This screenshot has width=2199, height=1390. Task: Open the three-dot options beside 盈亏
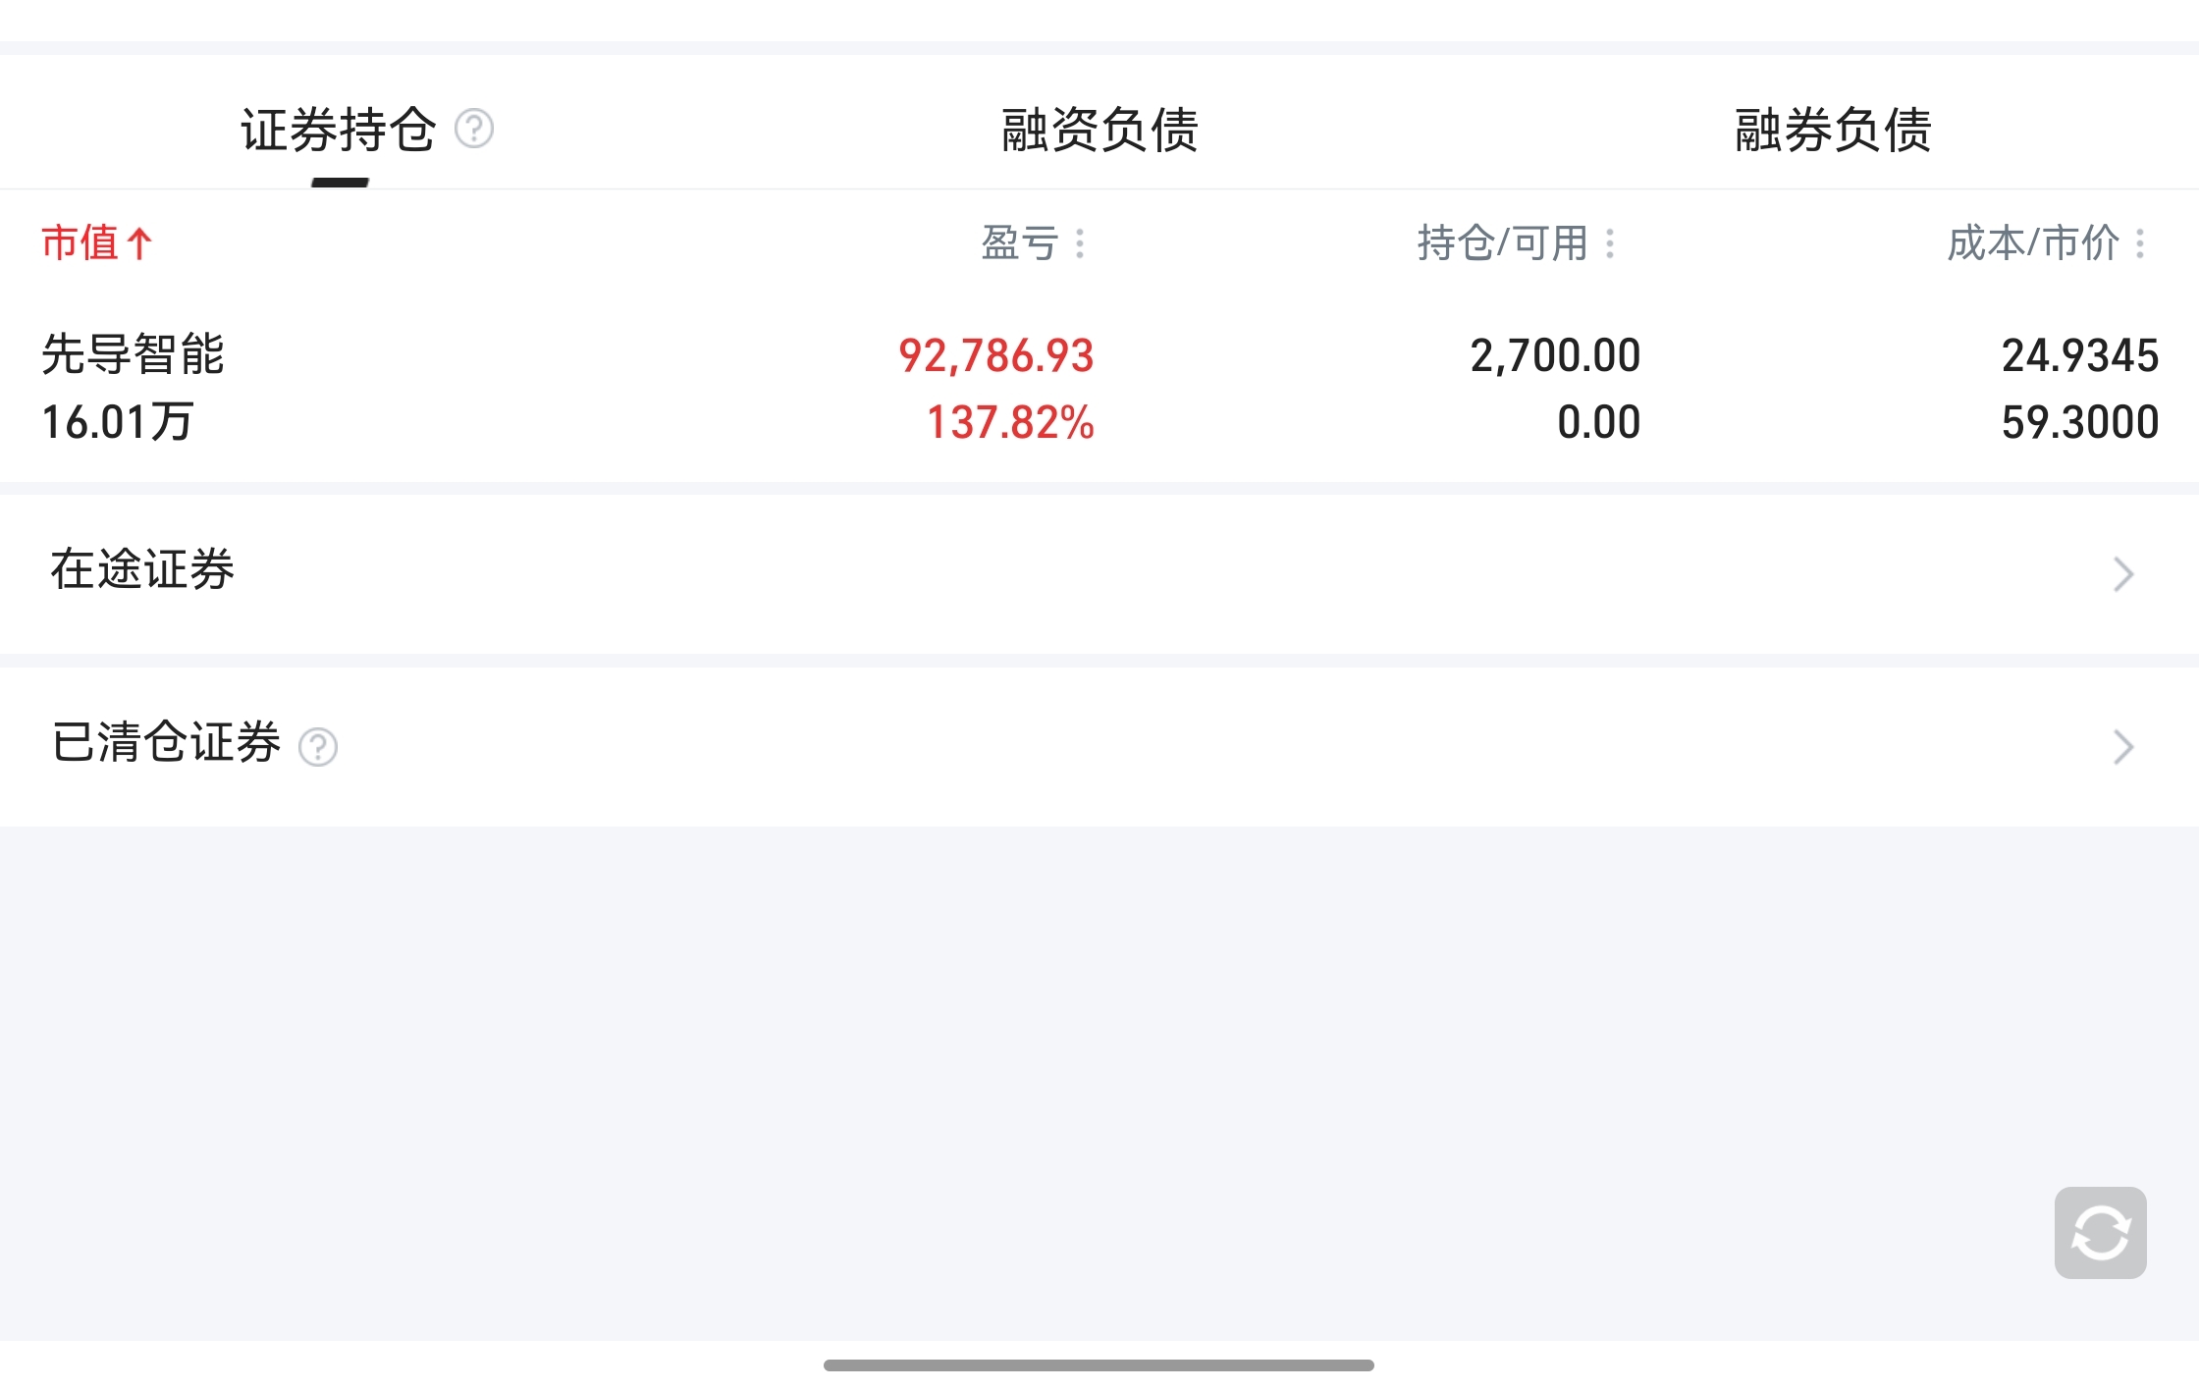coord(1080,243)
